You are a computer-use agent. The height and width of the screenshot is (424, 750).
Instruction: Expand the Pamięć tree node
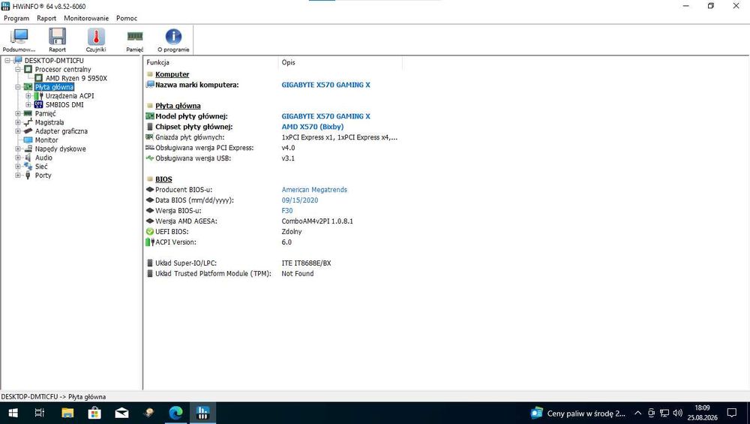coord(18,113)
